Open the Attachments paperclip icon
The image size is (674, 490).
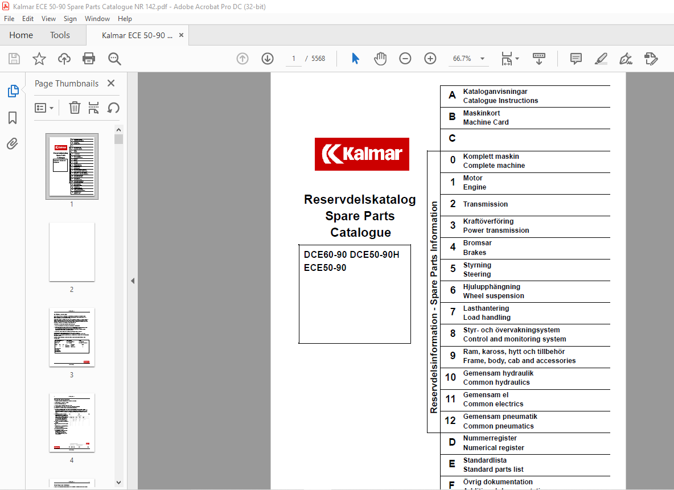(x=13, y=143)
